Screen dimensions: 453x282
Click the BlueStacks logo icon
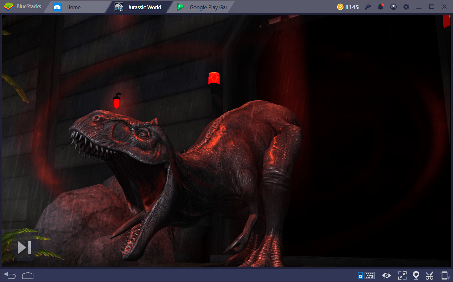[8, 7]
